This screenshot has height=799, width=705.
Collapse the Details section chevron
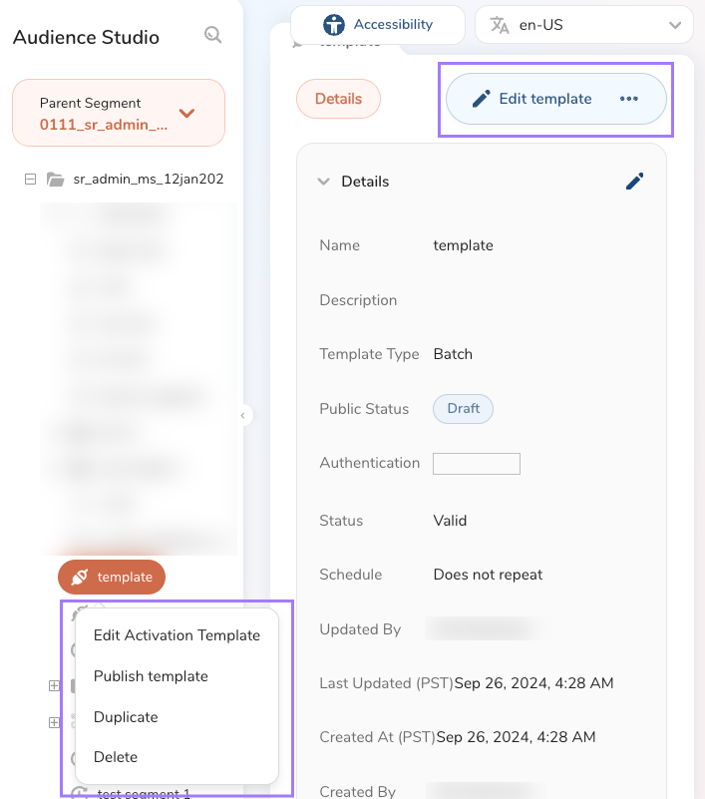[323, 182]
